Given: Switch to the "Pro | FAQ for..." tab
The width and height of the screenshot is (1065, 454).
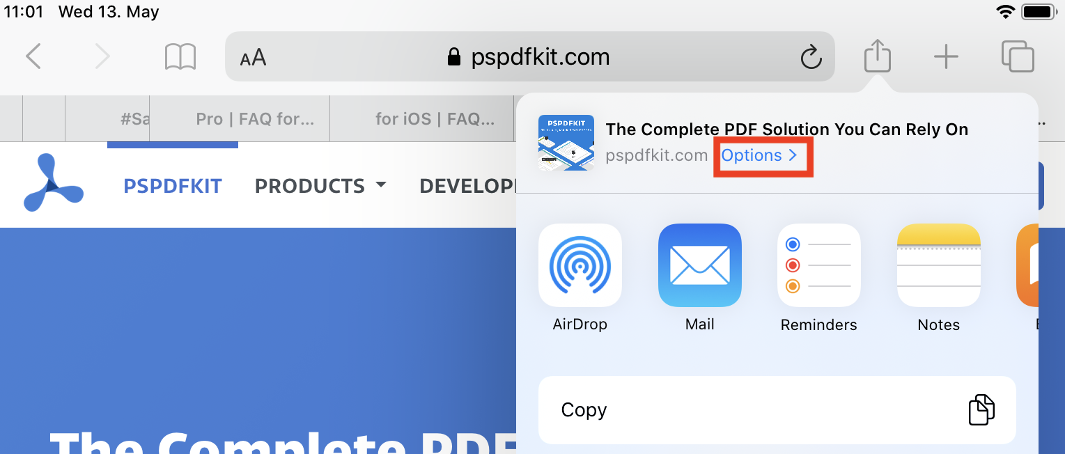Looking at the screenshot, I should pyautogui.click(x=254, y=119).
